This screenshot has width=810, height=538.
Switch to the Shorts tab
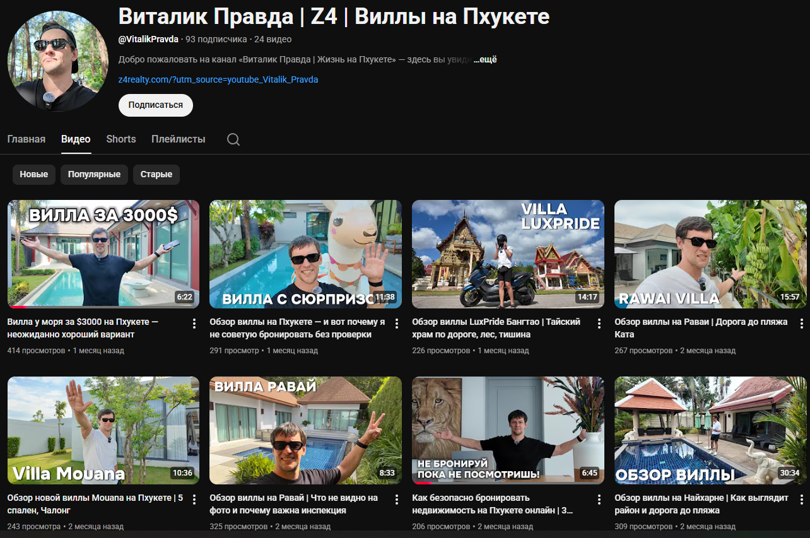(120, 139)
